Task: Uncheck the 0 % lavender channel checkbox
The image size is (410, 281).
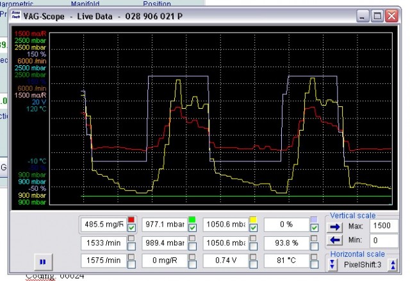Action: click(315, 228)
